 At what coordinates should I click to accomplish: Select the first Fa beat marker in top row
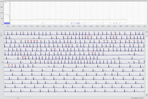[23, 32]
